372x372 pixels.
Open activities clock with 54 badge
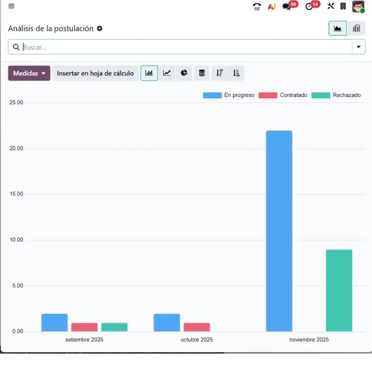tap(309, 6)
